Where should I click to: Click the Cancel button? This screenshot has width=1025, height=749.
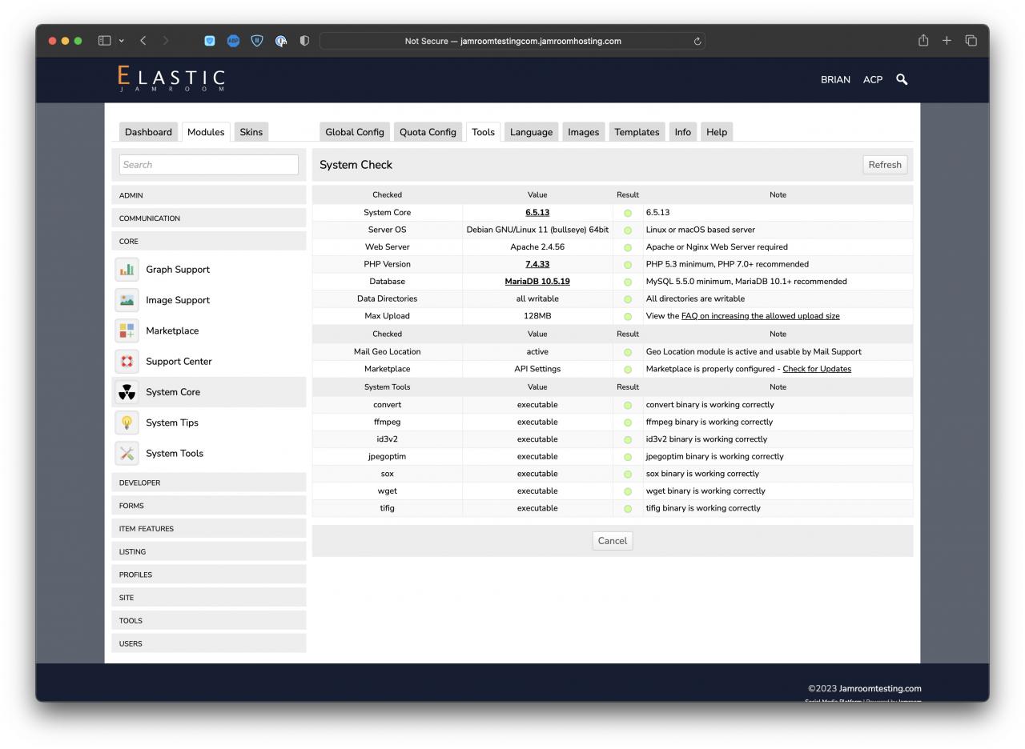point(612,541)
